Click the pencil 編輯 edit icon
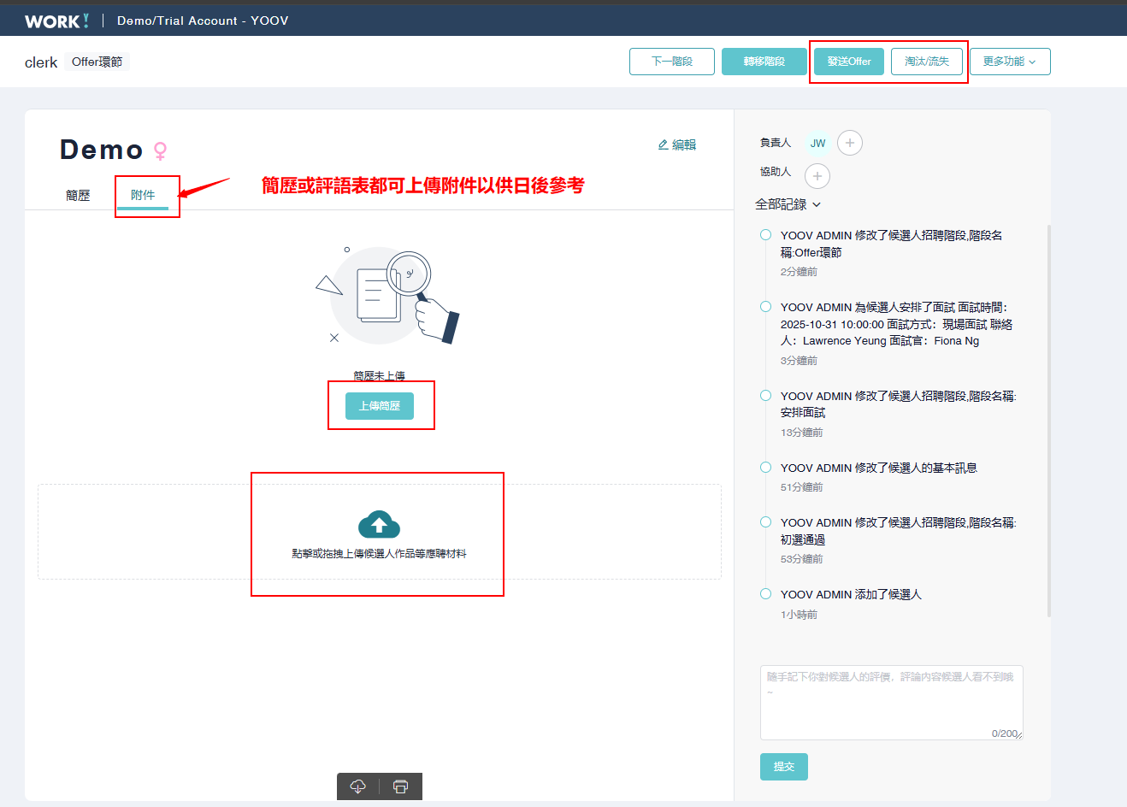The width and height of the screenshot is (1127, 807). point(664,144)
